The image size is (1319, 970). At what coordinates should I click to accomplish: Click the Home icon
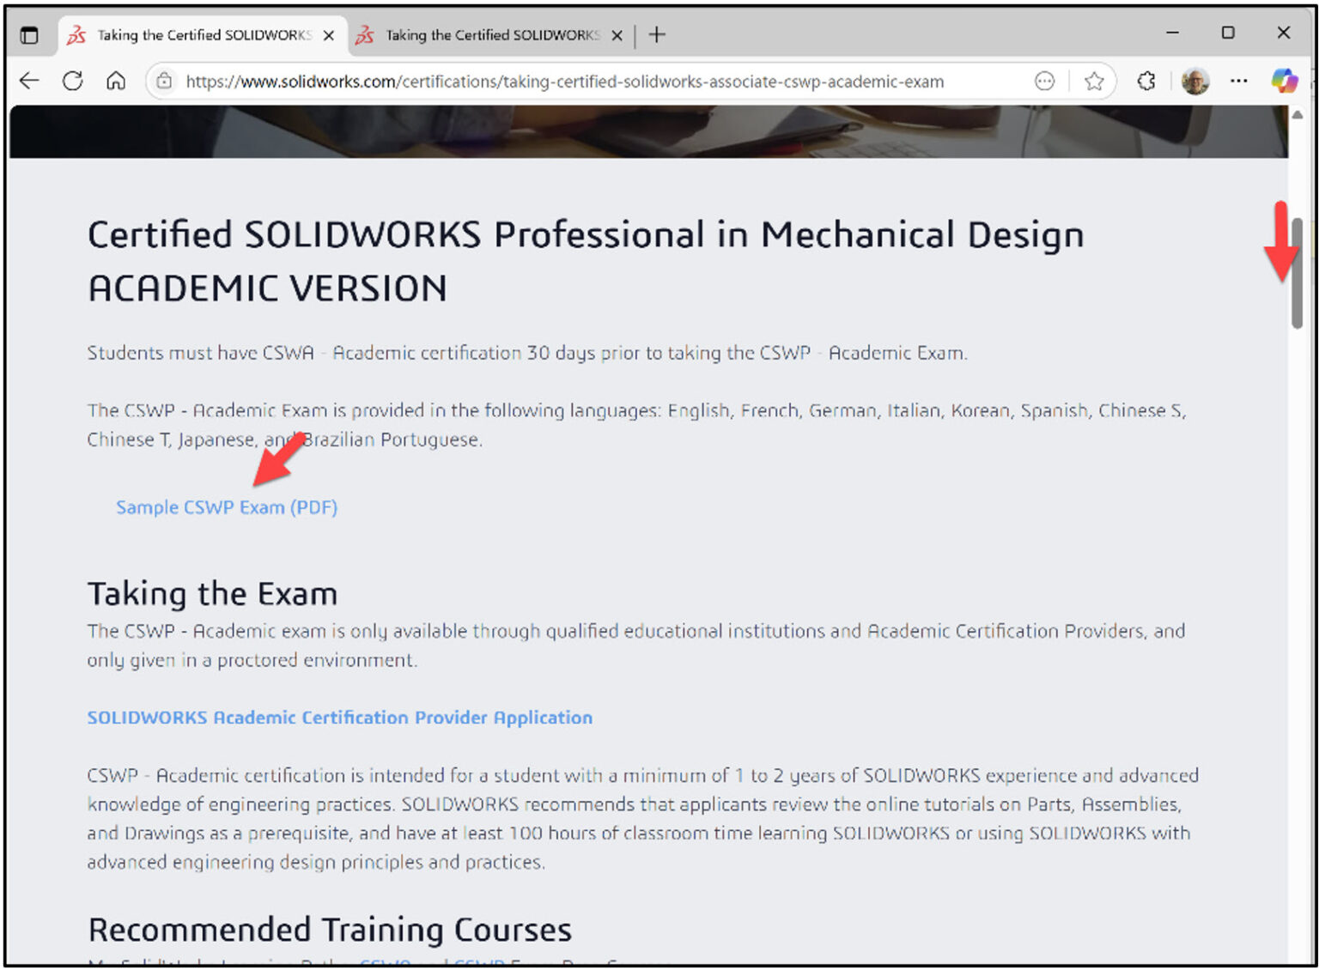[x=116, y=81]
